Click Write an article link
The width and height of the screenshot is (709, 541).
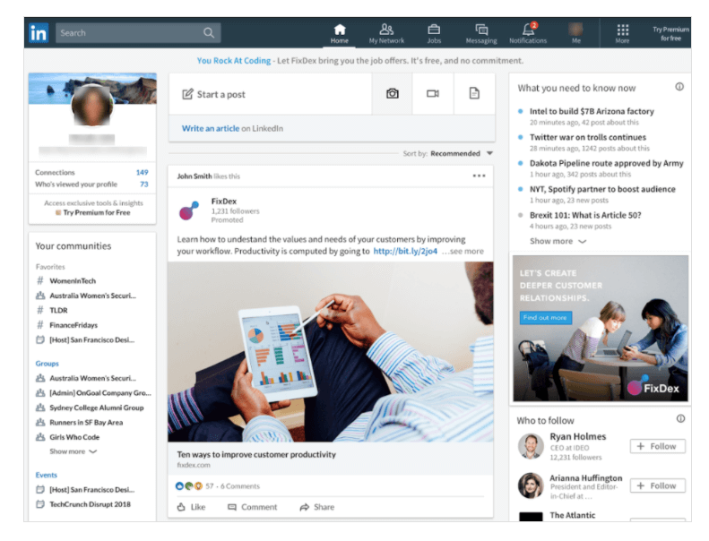click(211, 128)
